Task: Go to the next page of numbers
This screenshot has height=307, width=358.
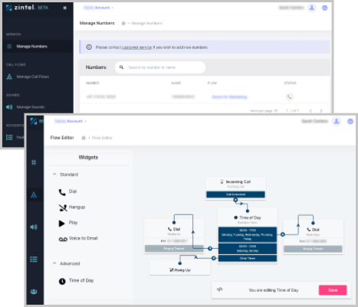Action: pos(321,111)
